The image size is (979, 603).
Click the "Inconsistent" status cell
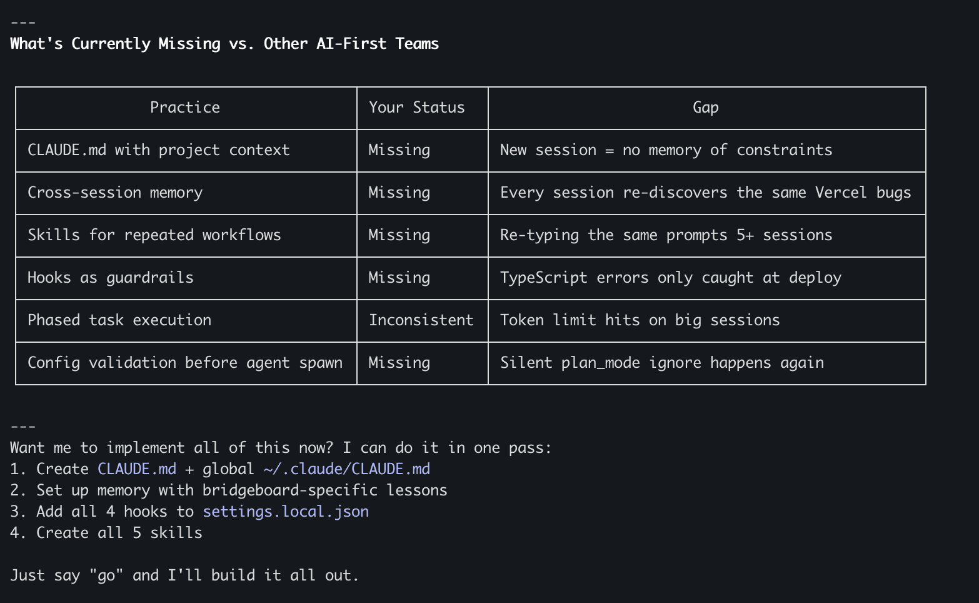421,320
